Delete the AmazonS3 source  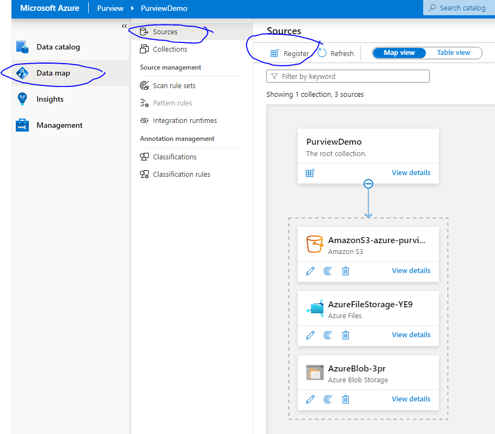tap(346, 271)
